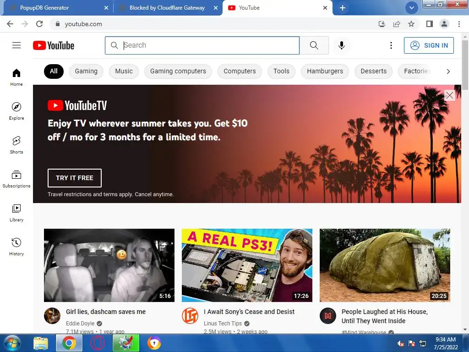This screenshot has width=469, height=352.
Task: Open the tab search dropdown arrow
Action: [412, 8]
